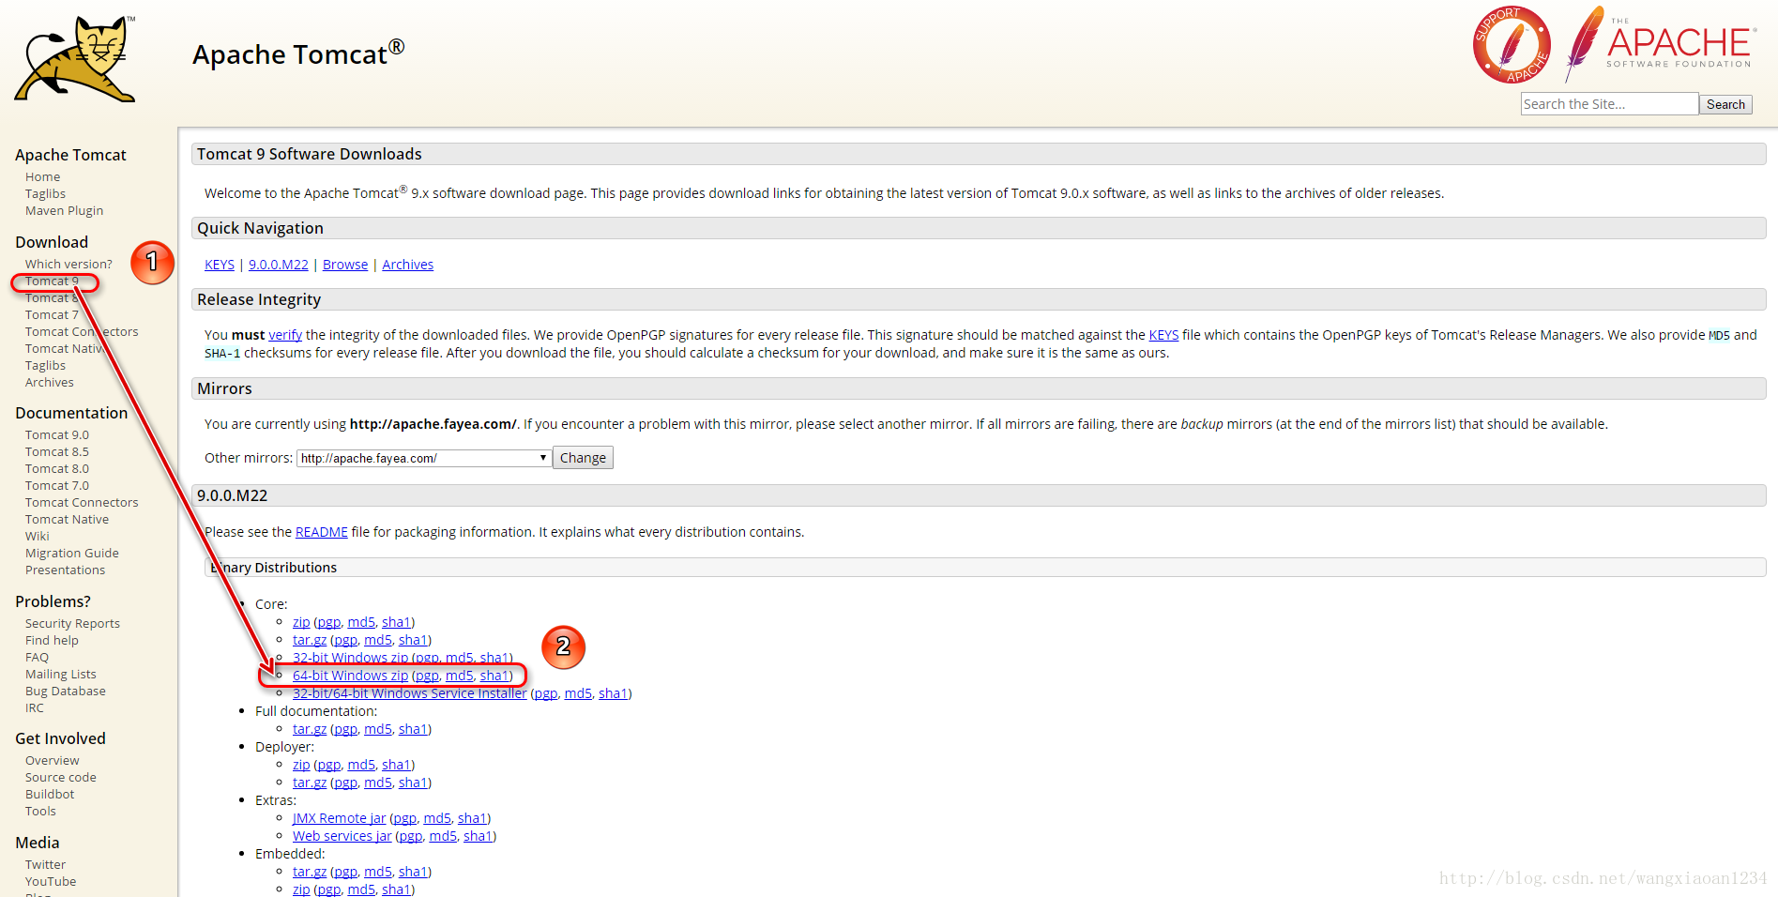
Task: Open Presentations sidebar link
Action: (x=65, y=570)
